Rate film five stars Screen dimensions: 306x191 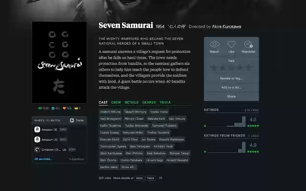pos(249,68)
